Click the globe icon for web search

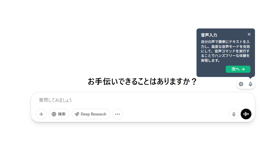tap(54, 114)
